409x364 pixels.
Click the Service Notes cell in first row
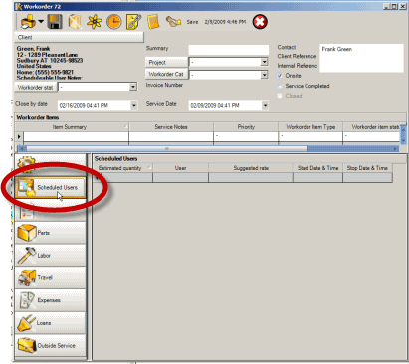coord(171,137)
